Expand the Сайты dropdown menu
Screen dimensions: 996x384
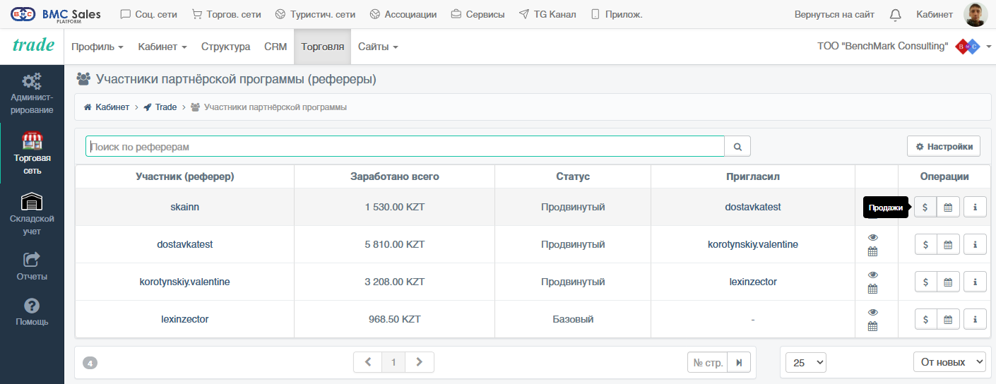point(378,47)
